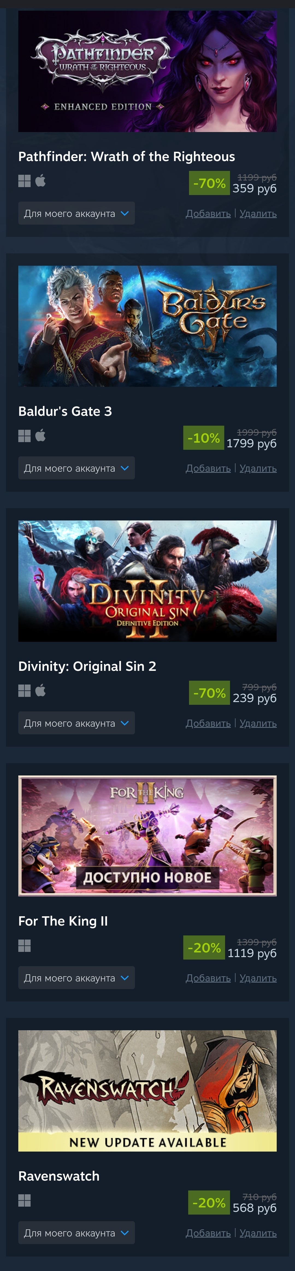Click Apple icon under Pathfinder title
The width and height of the screenshot is (295, 1271).
pos(40,181)
